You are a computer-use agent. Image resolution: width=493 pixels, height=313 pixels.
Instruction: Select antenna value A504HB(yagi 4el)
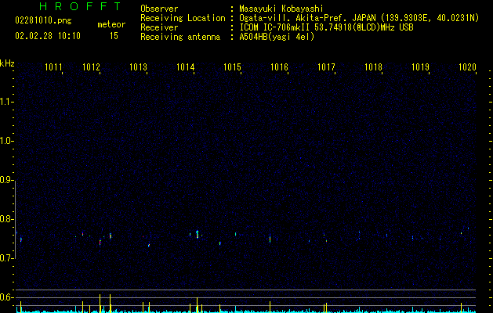point(277,37)
